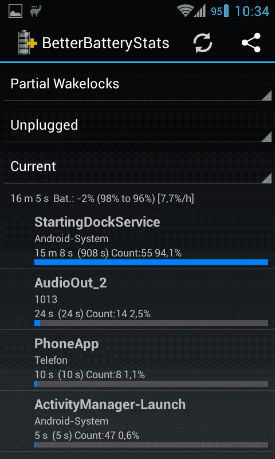Tap the battery summary stats line

[x=103, y=199]
